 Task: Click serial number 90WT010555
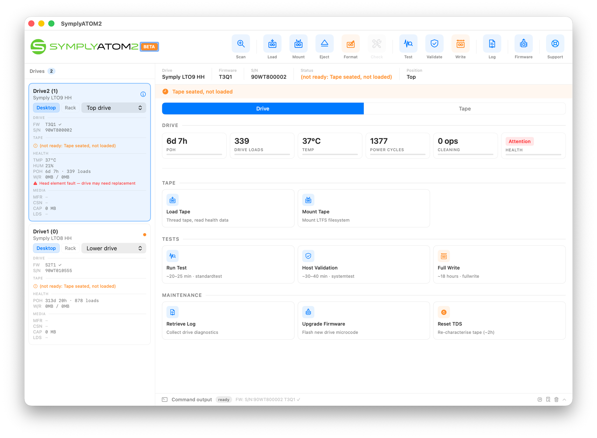[x=59, y=271]
